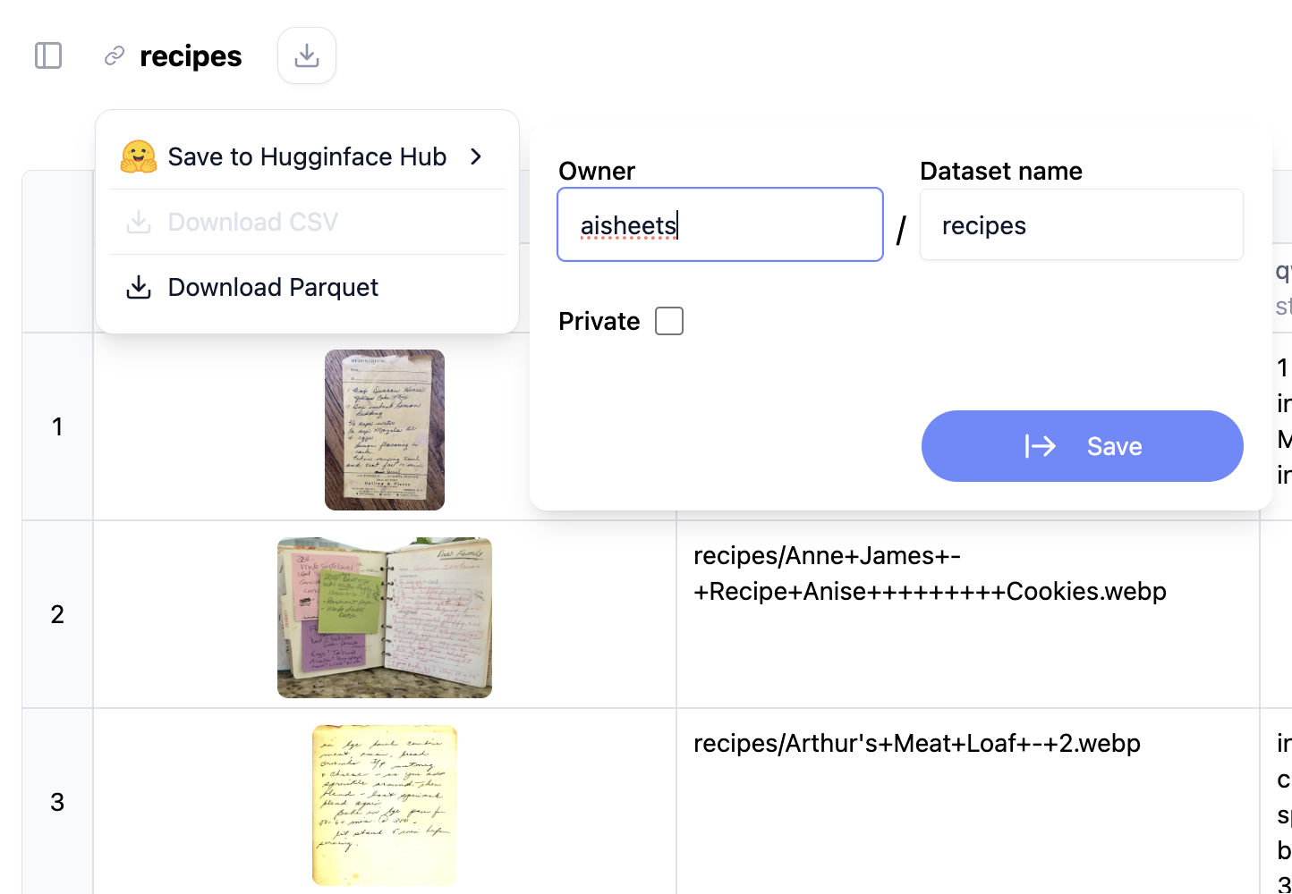Viewport: 1292px width, 894px height.
Task: Select the Anise Cookies filename cell
Action: coord(930,574)
